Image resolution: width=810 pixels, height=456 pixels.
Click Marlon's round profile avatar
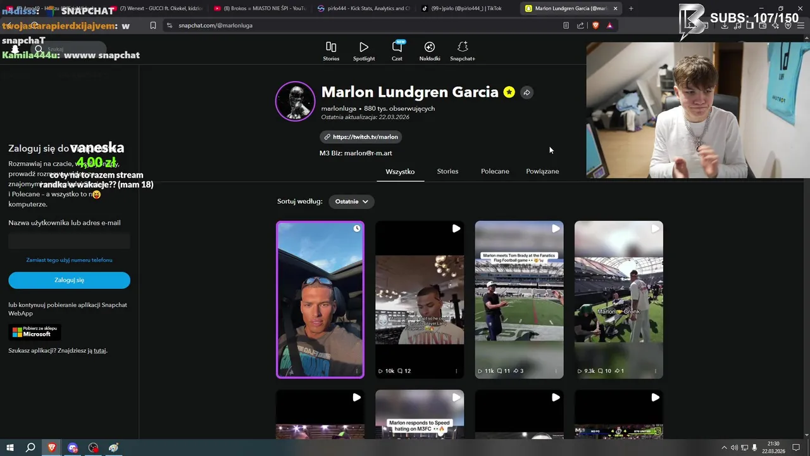pyautogui.click(x=296, y=101)
